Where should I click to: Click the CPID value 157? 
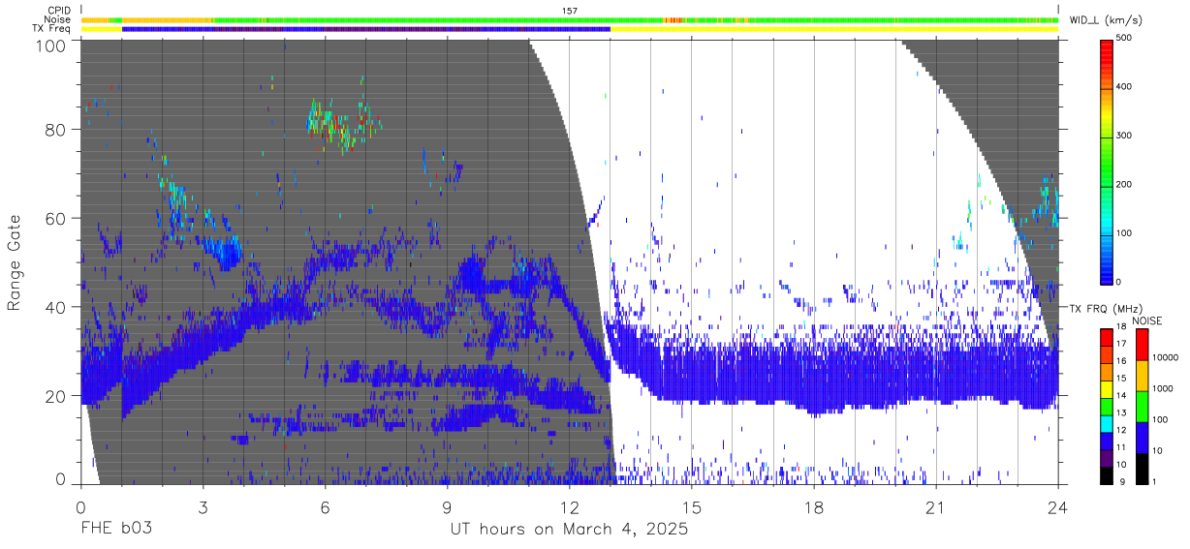click(x=570, y=11)
